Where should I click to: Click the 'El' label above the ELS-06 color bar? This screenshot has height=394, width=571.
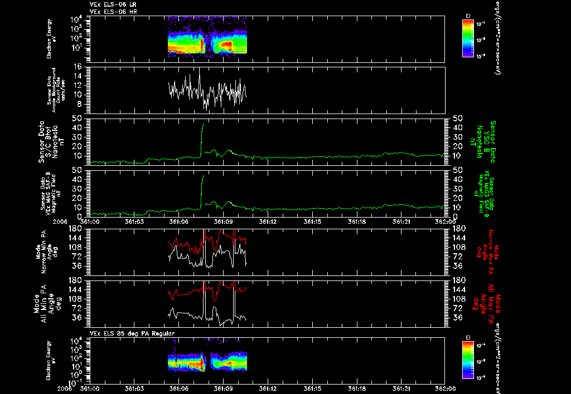coord(468,16)
